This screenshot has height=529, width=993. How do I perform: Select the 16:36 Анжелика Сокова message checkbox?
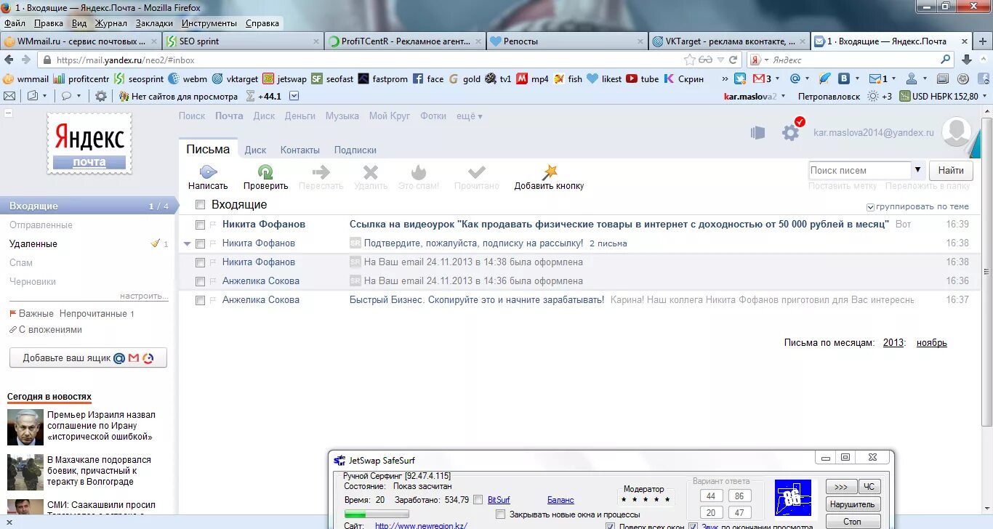[x=200, y=281]
